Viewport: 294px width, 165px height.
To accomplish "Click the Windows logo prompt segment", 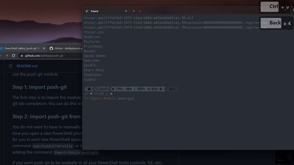I will coord(89,89).
